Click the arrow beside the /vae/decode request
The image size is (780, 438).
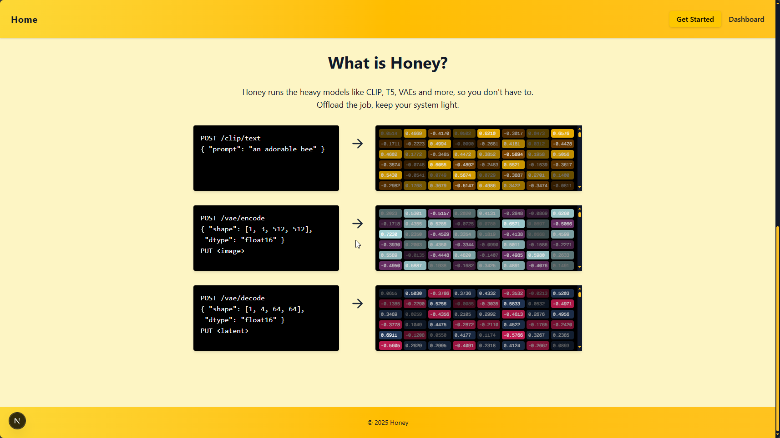click(x=357, y=304)
